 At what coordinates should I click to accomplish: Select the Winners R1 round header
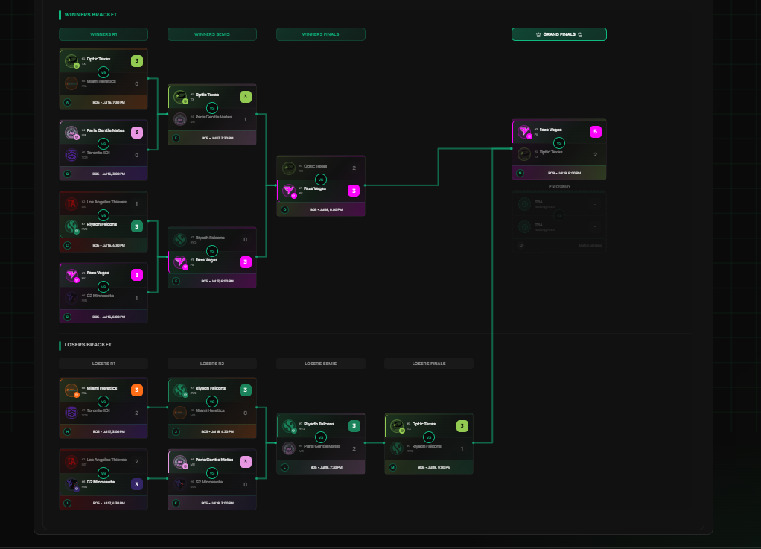(104, 34)
